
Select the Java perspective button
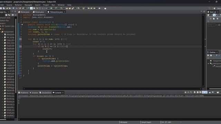[x=219, y=8]
